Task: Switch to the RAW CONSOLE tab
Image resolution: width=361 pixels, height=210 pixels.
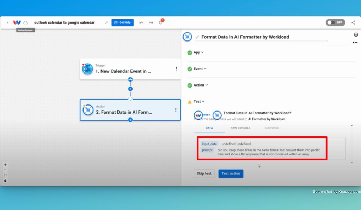Action: coord(240,128)
